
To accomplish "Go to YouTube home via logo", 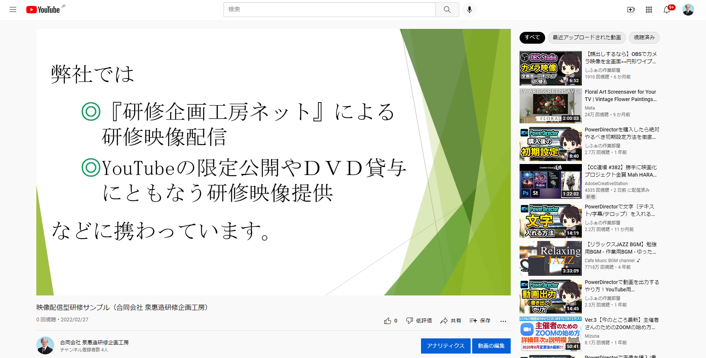I will pos(43,10).
